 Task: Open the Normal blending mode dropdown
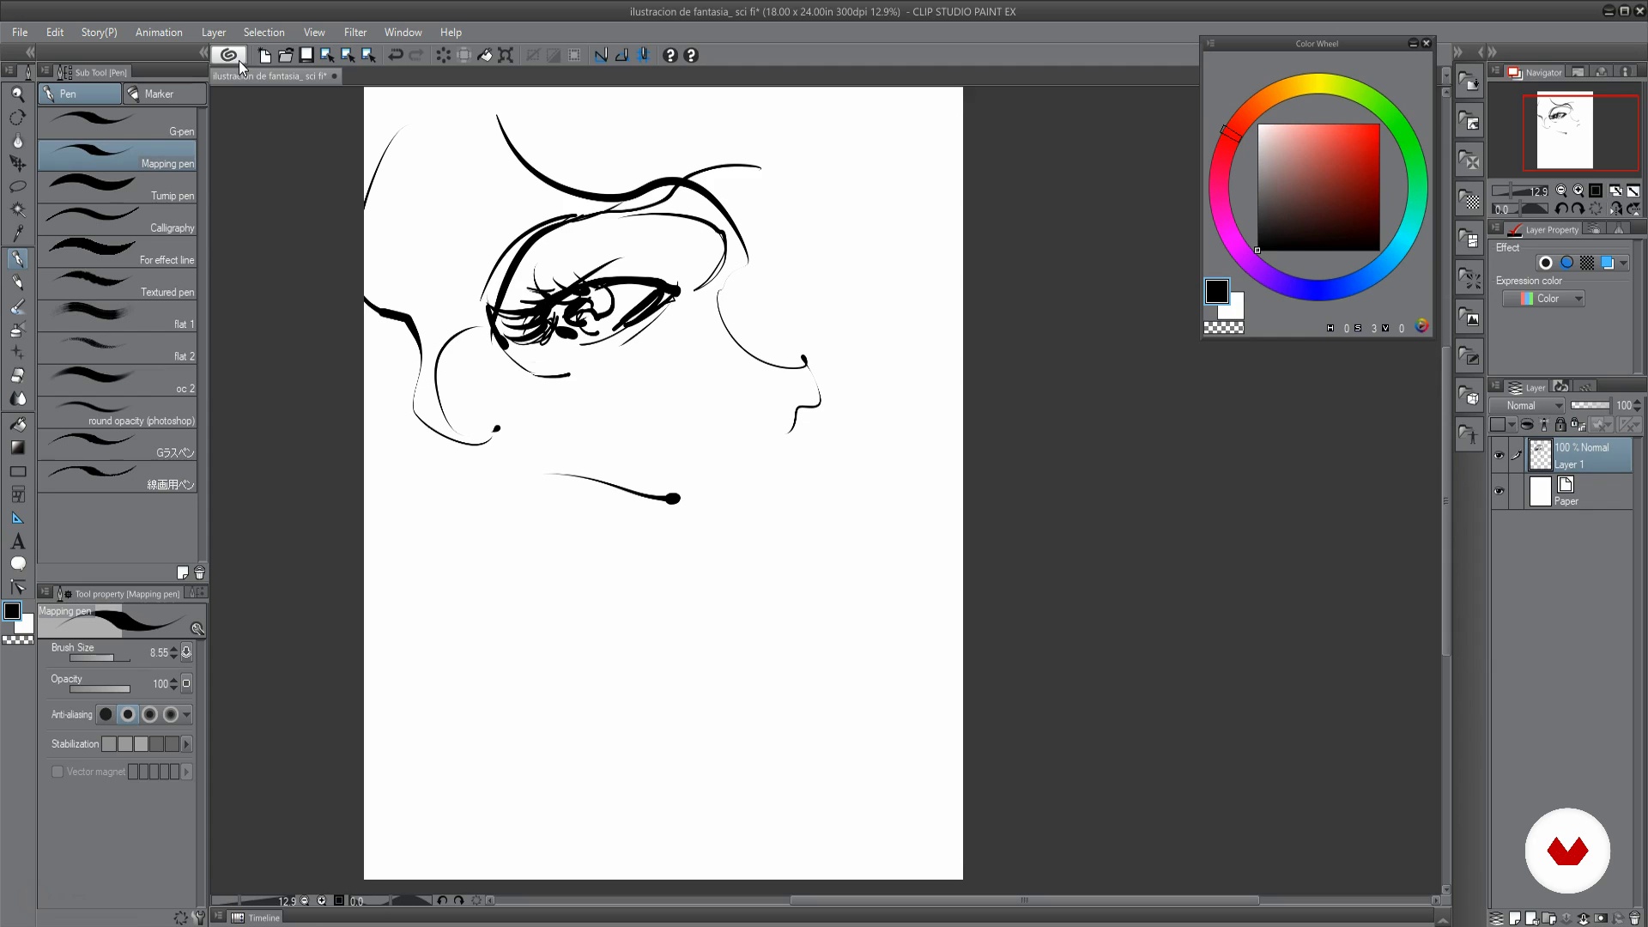(x=1535, y=406)
